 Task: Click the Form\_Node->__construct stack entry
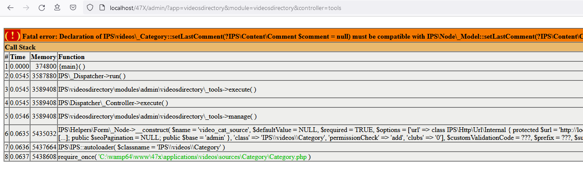[109, 129]
